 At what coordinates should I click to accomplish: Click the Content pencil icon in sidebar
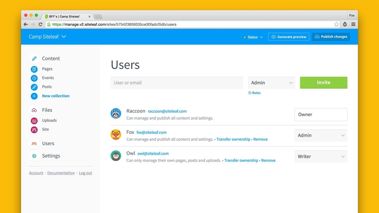[34, 58]
